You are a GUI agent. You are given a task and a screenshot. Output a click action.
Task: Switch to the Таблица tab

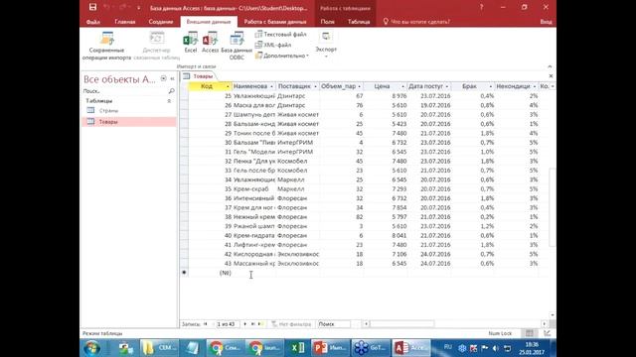pyautogui.click(x=359, y=22)
